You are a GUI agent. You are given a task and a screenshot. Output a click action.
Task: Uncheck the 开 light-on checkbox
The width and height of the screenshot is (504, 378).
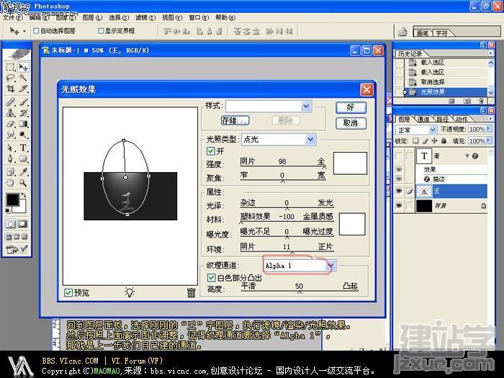coord(211,151)
